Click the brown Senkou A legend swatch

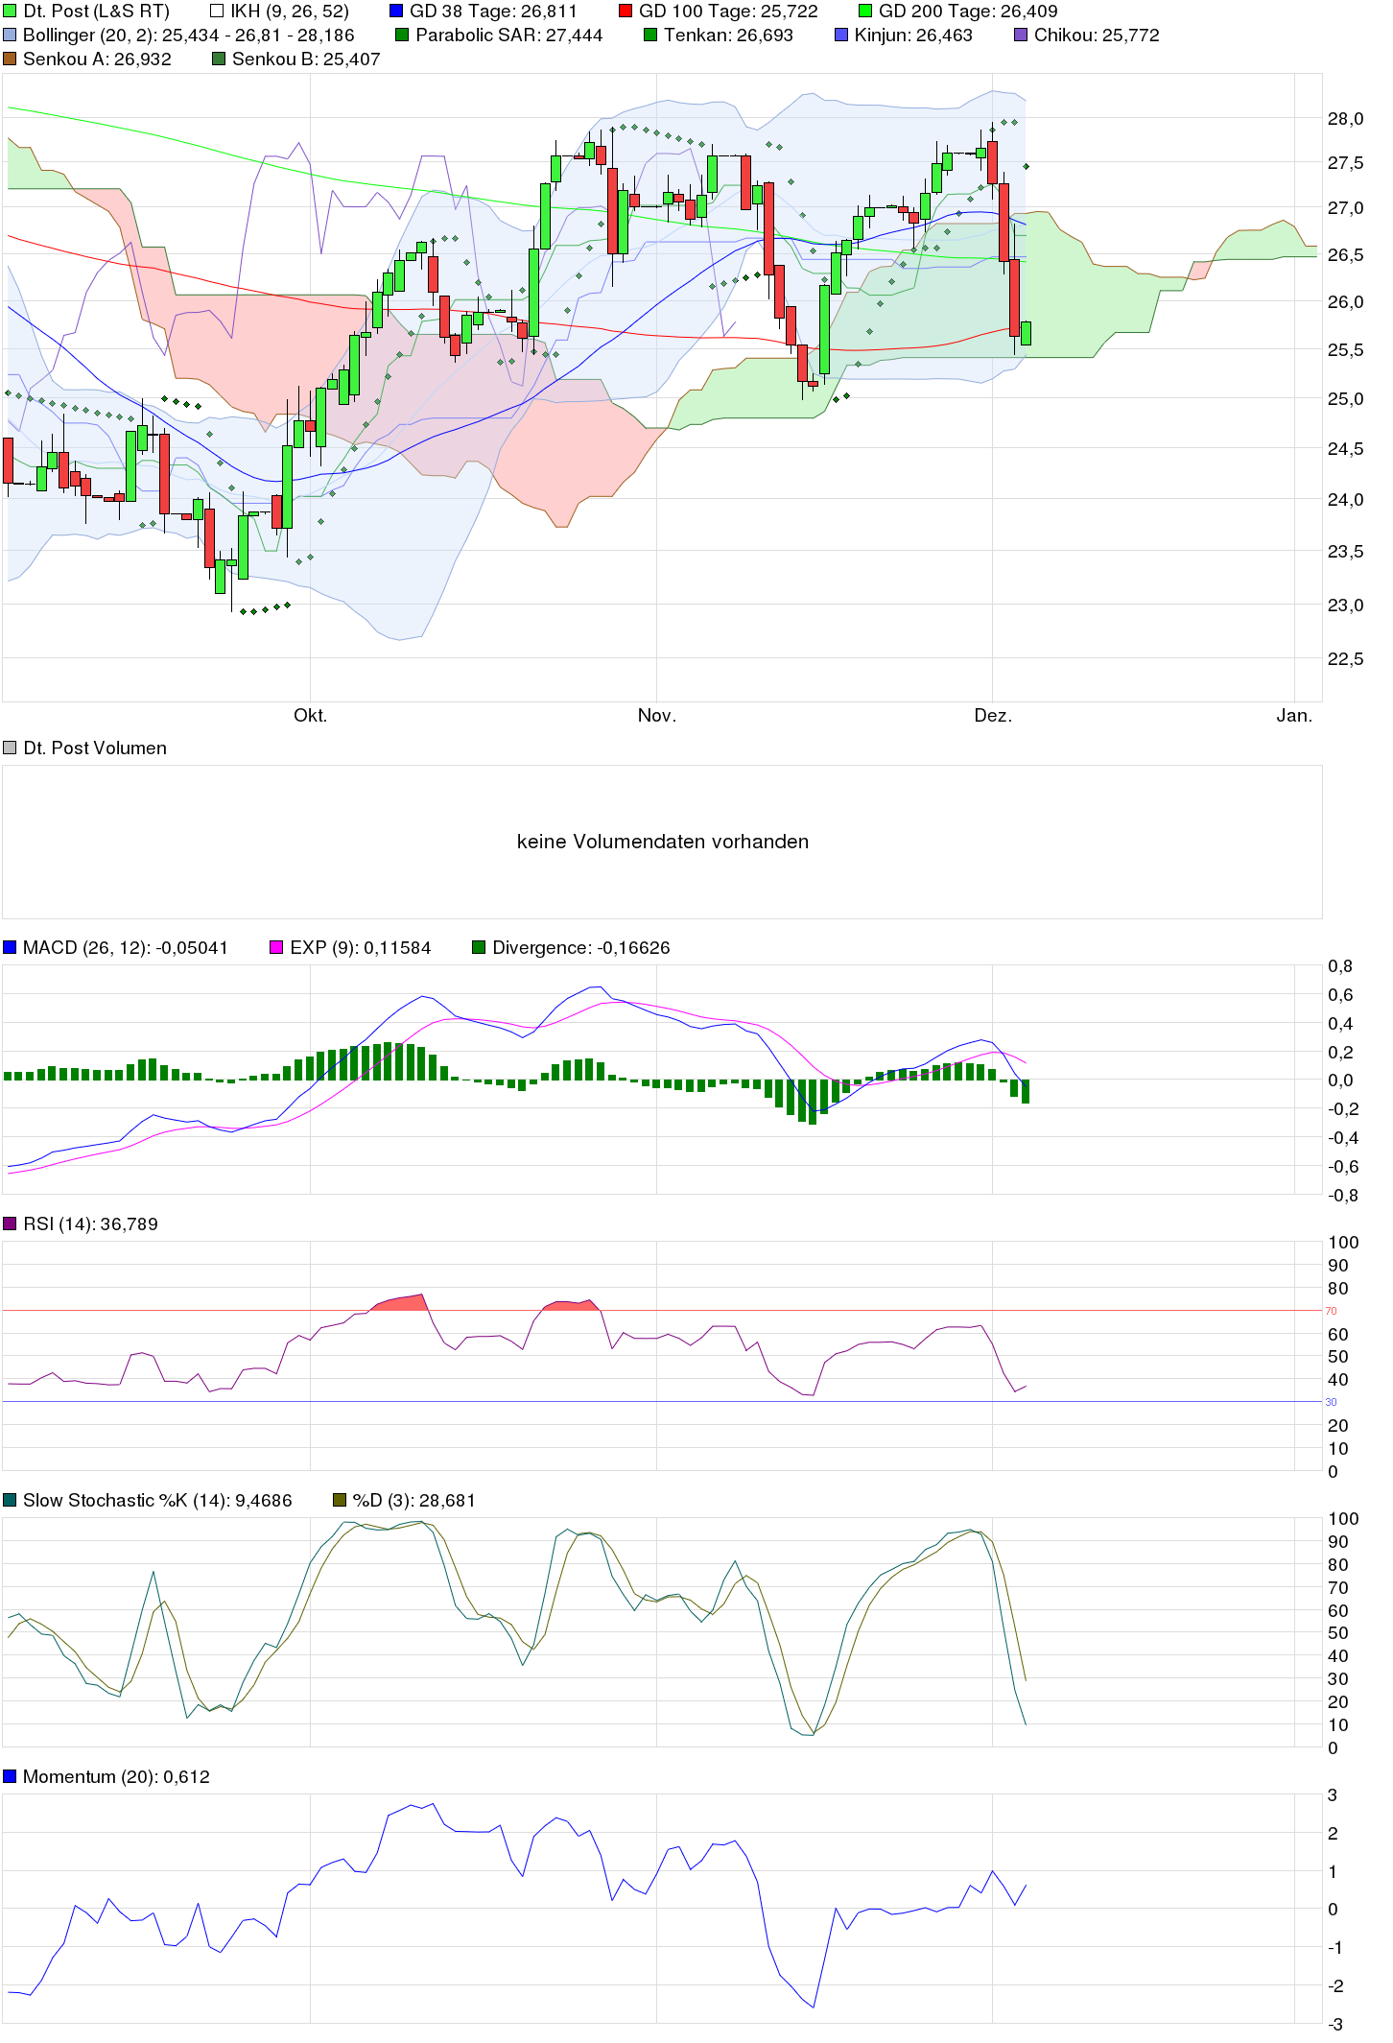pos(10,59)
